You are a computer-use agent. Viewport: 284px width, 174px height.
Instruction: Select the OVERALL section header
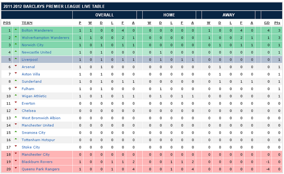click(104, 15)
